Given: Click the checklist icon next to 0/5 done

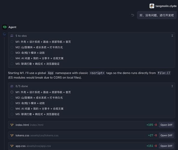Looking at the screenshot, I should 12,86.
